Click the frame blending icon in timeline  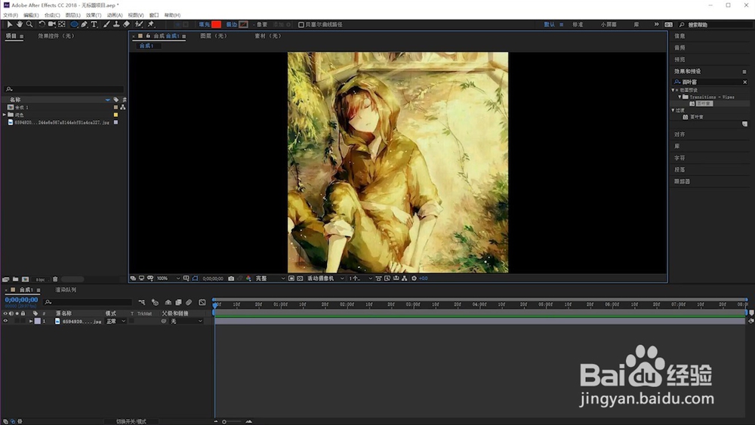[178, 302]
